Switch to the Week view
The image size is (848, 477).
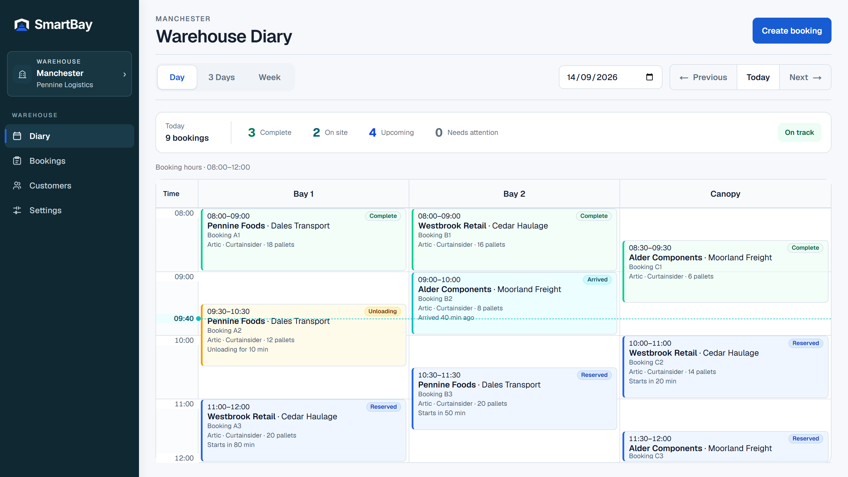coord(269,77)
